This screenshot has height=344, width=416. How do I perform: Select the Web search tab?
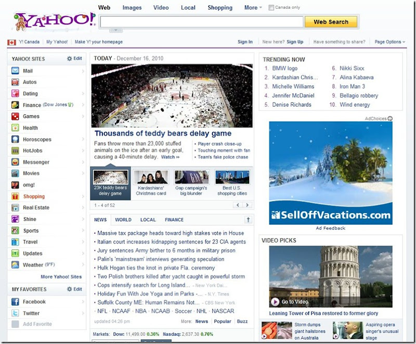(104, 8)
